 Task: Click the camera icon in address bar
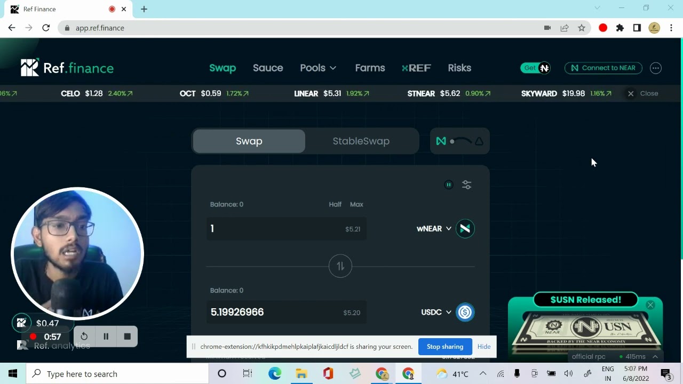pos(547,28)
